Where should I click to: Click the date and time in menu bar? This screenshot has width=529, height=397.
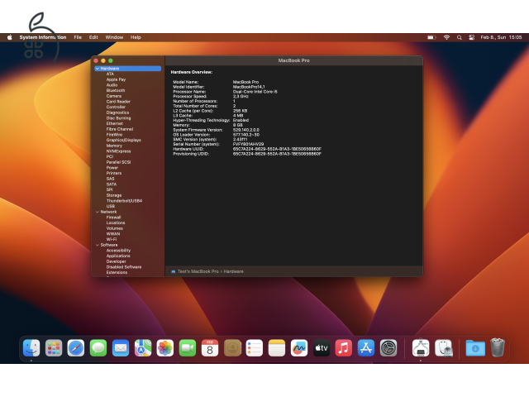pos(501,37)
